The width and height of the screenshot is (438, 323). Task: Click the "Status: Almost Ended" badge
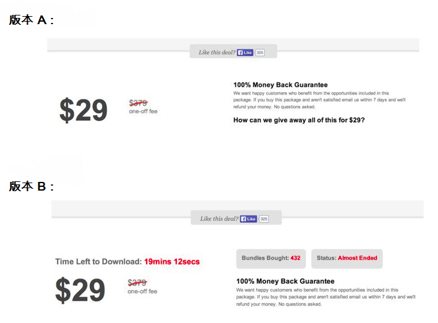347,258
